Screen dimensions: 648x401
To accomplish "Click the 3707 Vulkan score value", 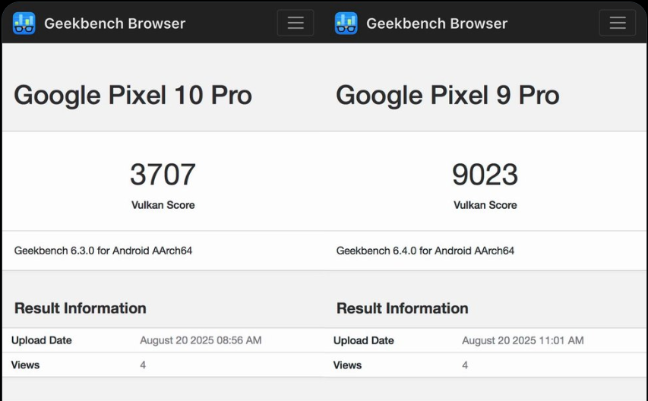I will (163, 175).
